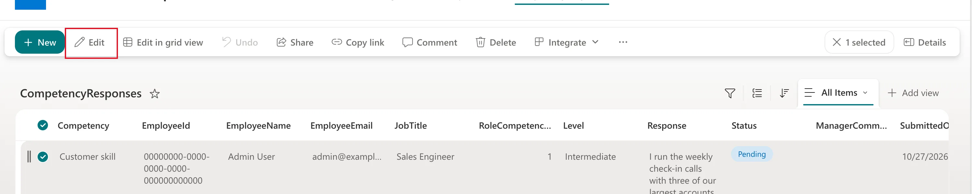
Task: Click Copy link
Action: (358, 42)
